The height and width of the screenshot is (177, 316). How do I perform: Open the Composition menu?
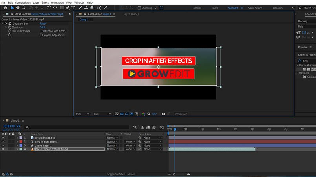click(x=23, y=2)
